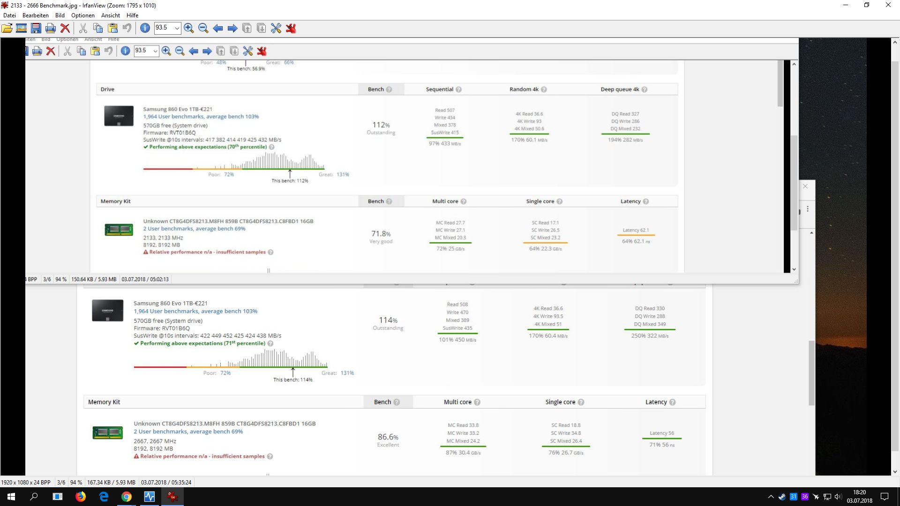Save image with the top floppy disk icon
This screenshot has height=506, width=900.
click(x=36, y=28)
